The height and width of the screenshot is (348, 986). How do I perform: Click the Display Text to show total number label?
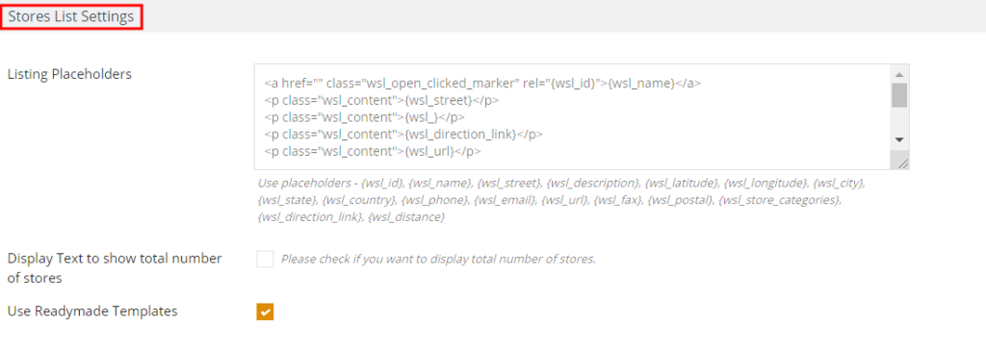(115, 268)
